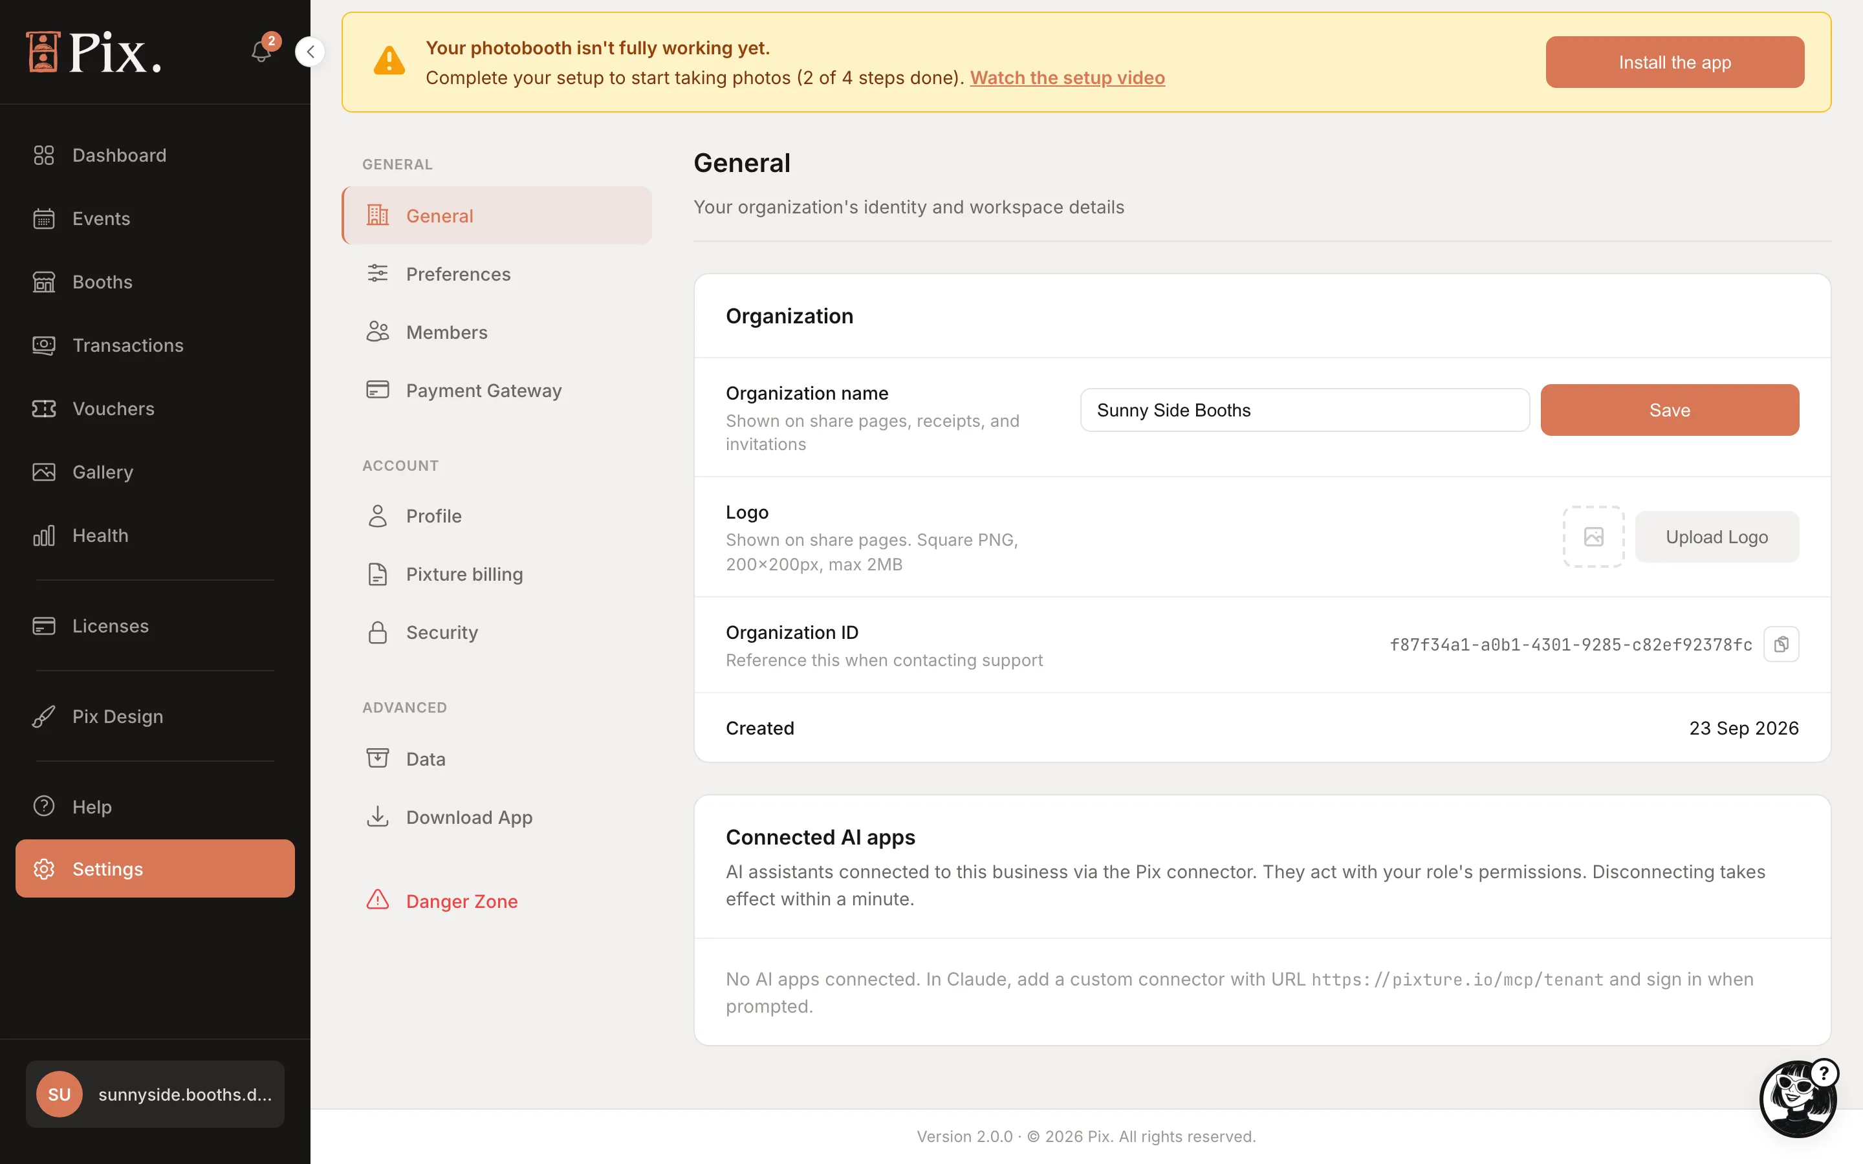Open the Members settings tab
The height and width of the screenshot is (1164, 1863).
497,332
